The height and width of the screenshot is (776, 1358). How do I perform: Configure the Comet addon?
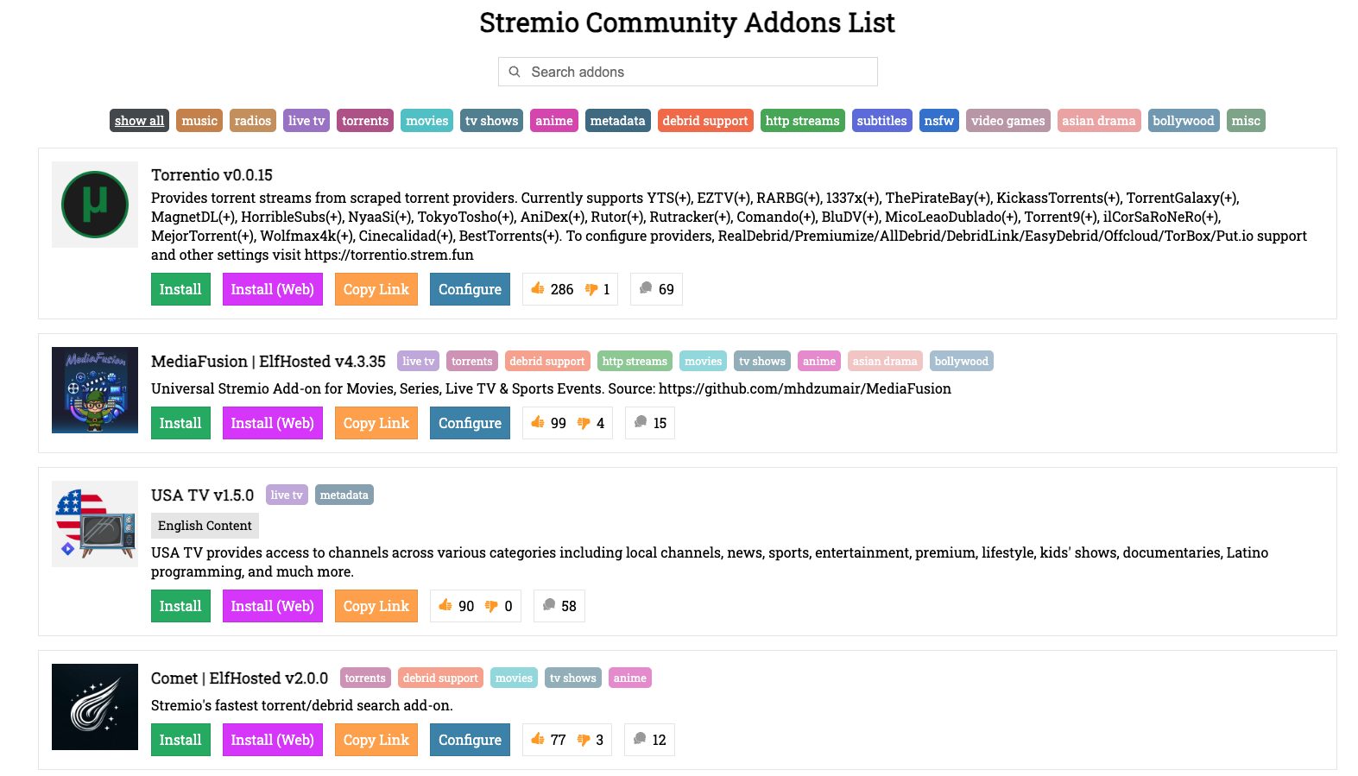tap(470, 740)
